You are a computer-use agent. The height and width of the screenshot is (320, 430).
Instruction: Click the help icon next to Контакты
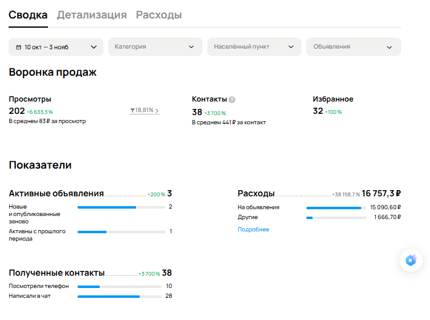[x=232, y=100]
